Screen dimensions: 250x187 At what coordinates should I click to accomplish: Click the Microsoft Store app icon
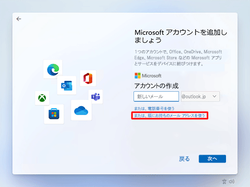pyautogui.click(x=54, y=114)
